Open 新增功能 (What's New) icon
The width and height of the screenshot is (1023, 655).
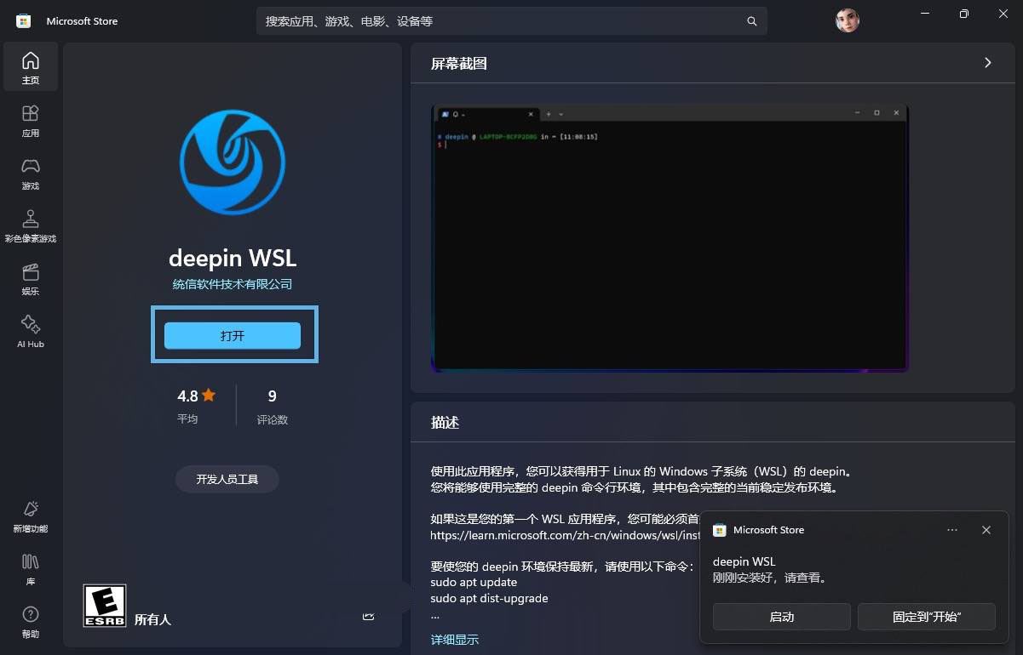(31, 516)
